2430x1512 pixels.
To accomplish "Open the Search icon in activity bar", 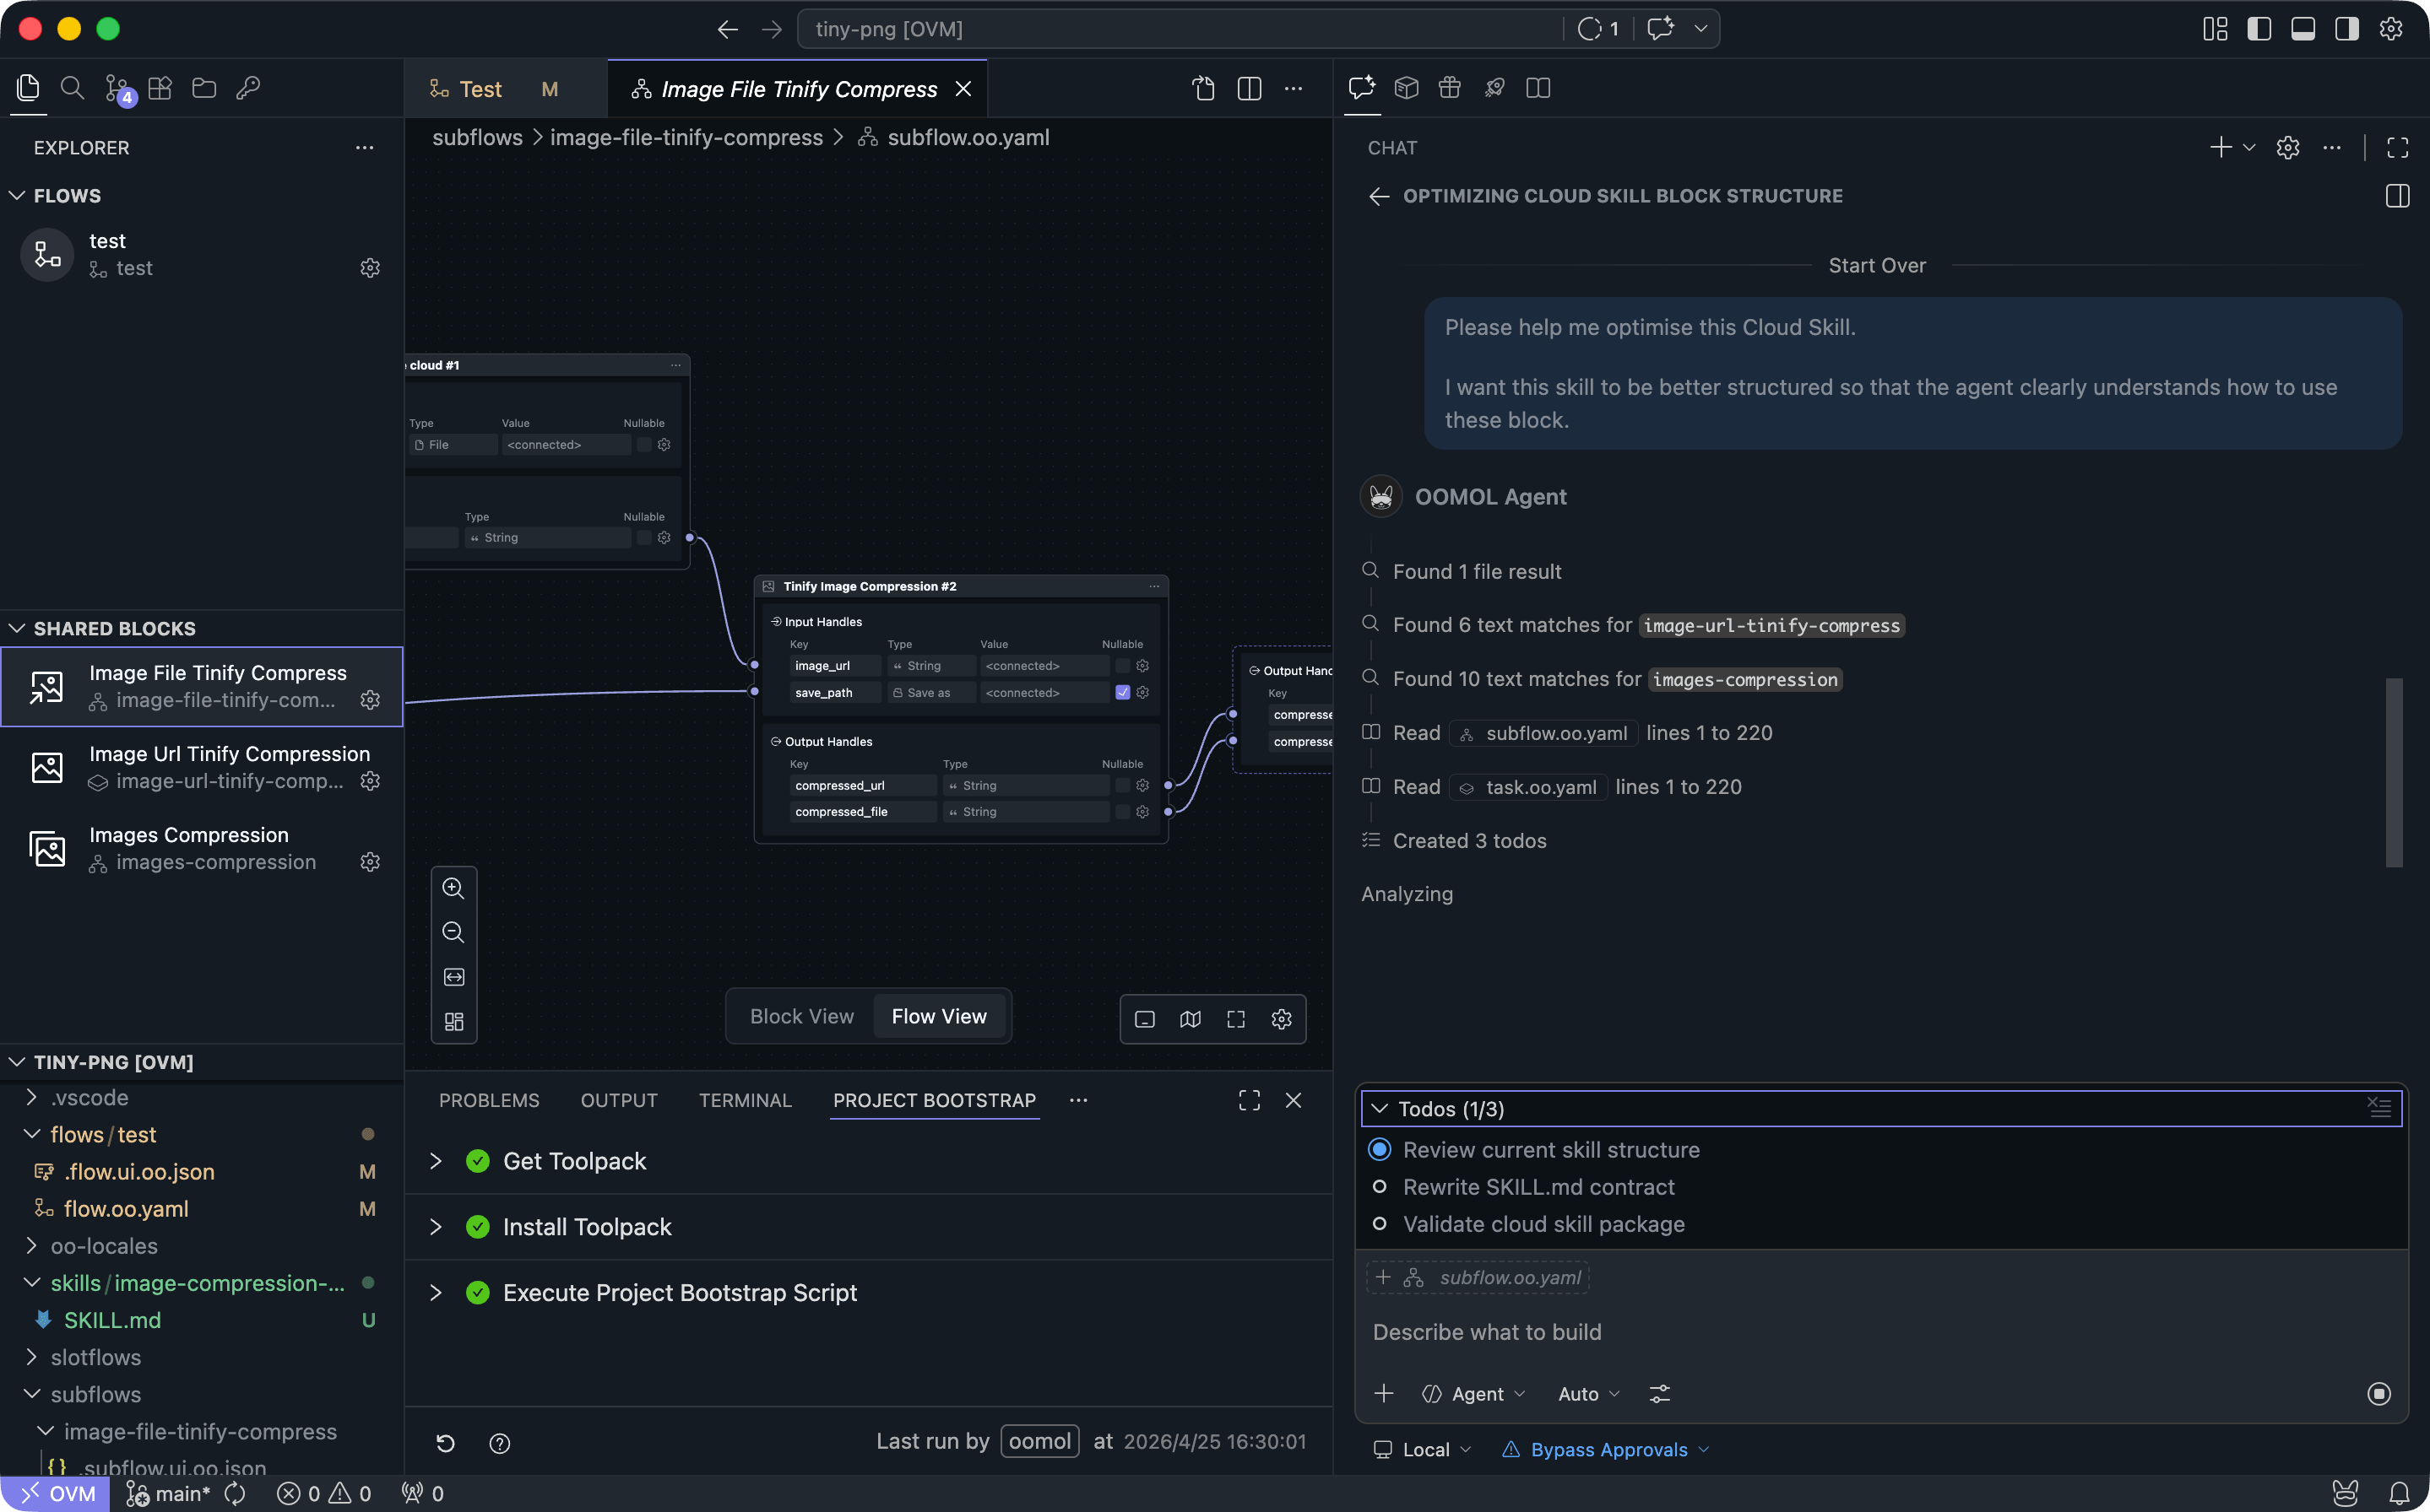I will coord(72,88).
